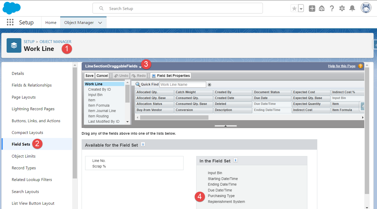Collapse the field palette using the handle
Viewport: 377px width, 209px height.
tap(225, 126)
